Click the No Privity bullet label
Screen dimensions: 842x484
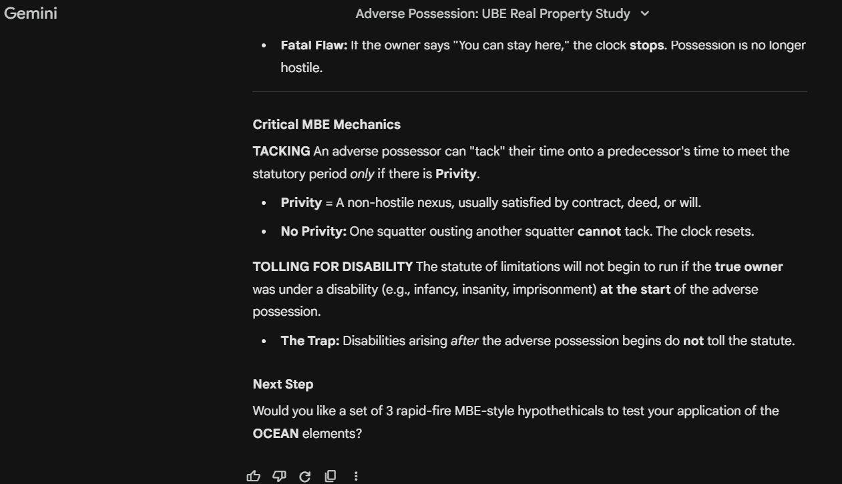313,232
